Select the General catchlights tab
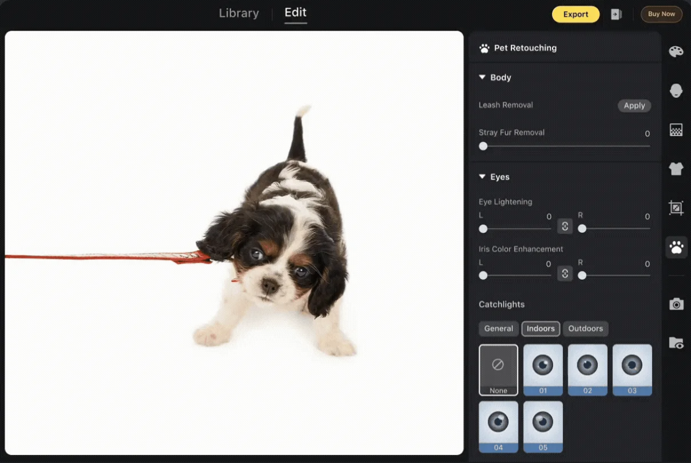691x463 pixels. pyautogui.click(x=498, y=329)
